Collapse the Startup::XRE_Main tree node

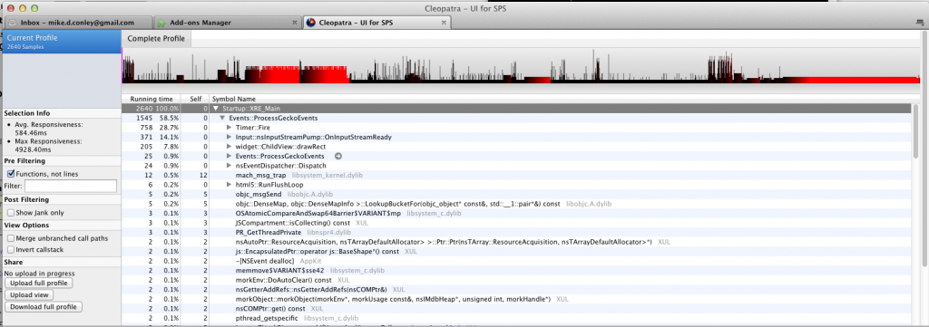click(217, 109)
